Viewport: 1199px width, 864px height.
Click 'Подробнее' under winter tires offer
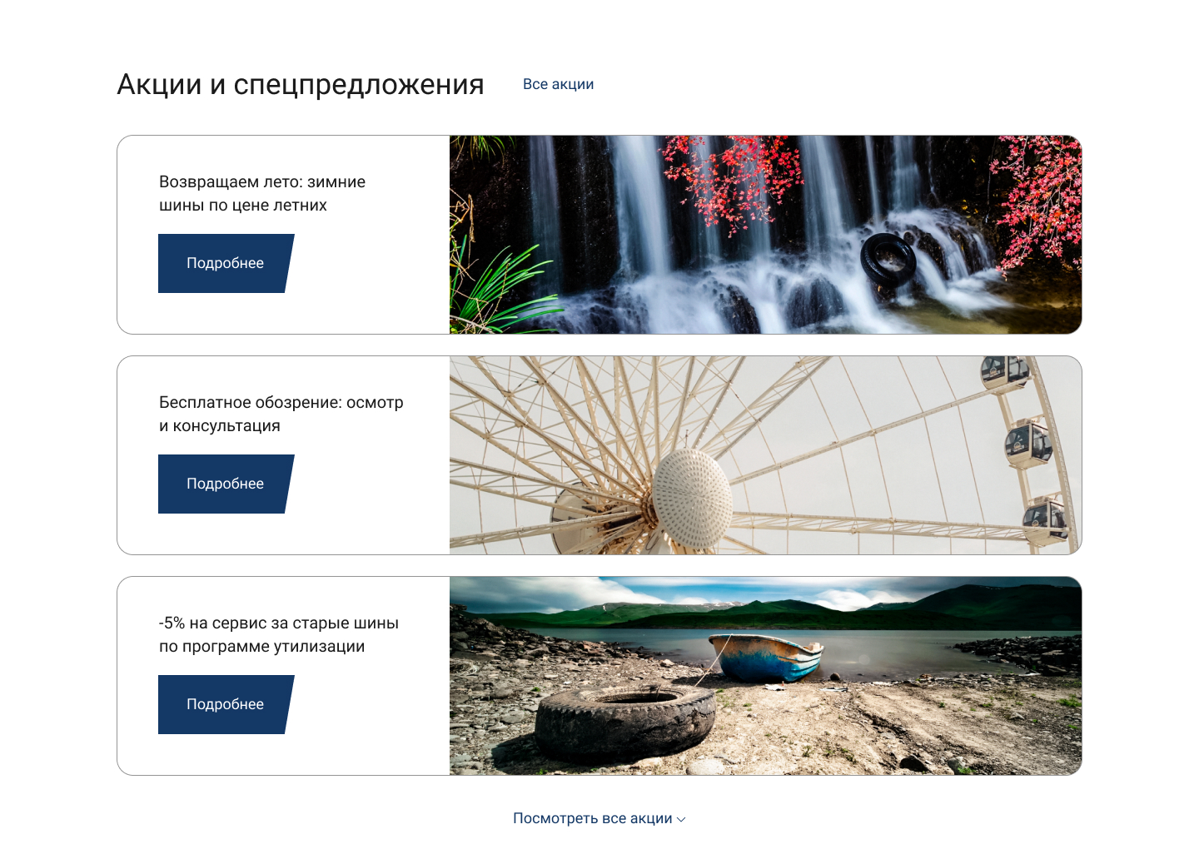pyautogui.click(x=226, y=263)
